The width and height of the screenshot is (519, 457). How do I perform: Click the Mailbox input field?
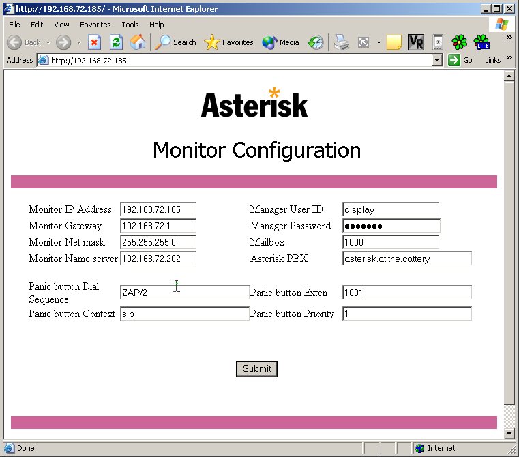tap(391, 242)
